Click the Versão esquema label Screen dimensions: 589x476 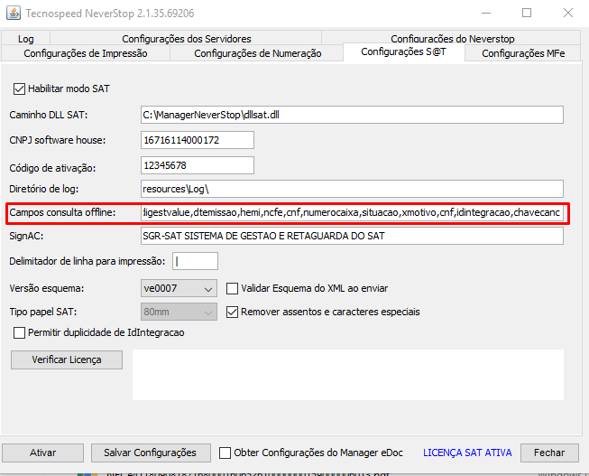47,289
